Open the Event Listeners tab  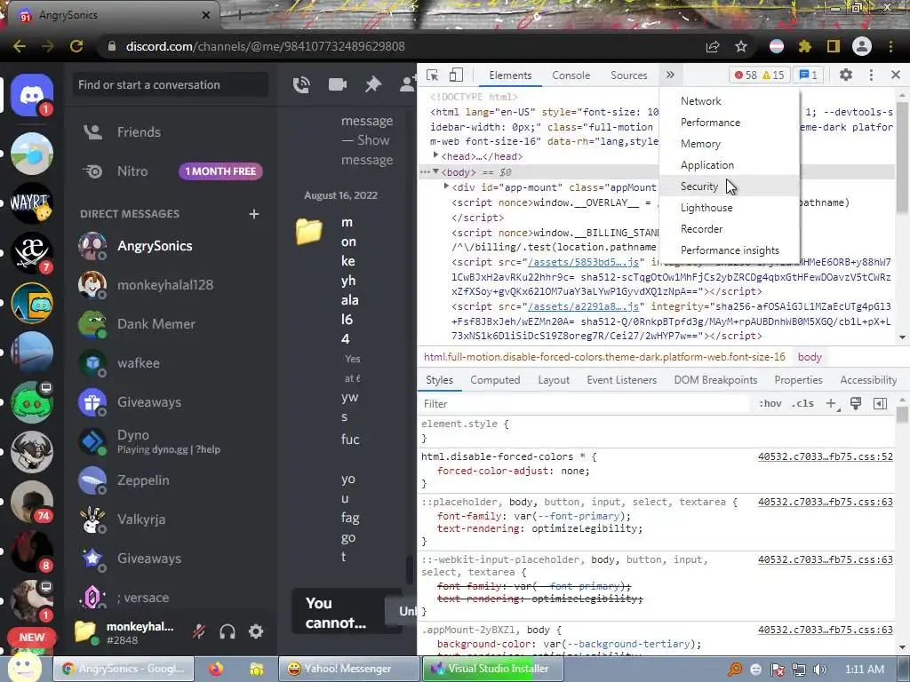(x=621, y=380)
